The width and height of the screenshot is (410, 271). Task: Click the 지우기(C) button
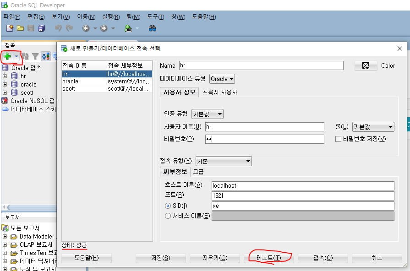(x=215, y=258)
